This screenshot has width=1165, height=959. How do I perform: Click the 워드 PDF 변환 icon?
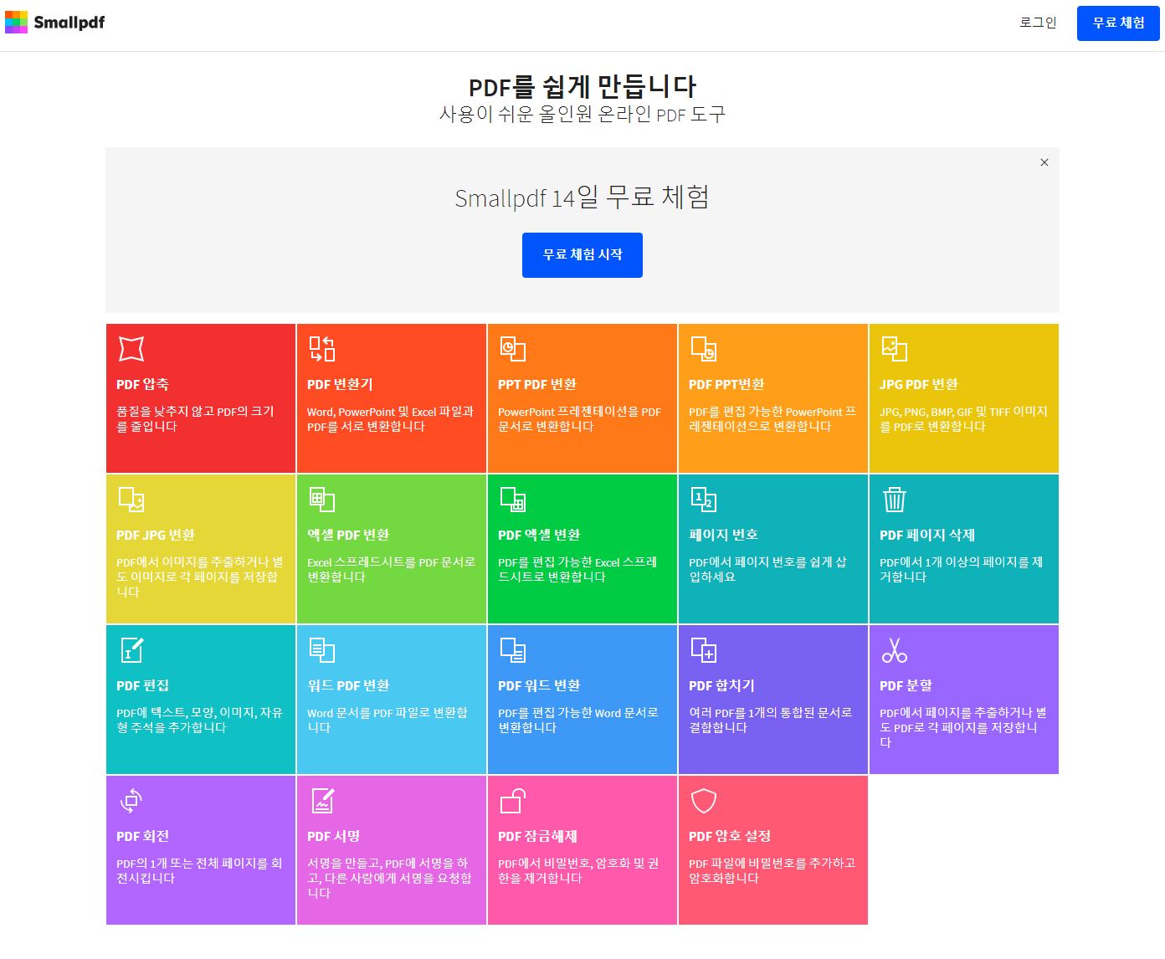pos(322,650)
